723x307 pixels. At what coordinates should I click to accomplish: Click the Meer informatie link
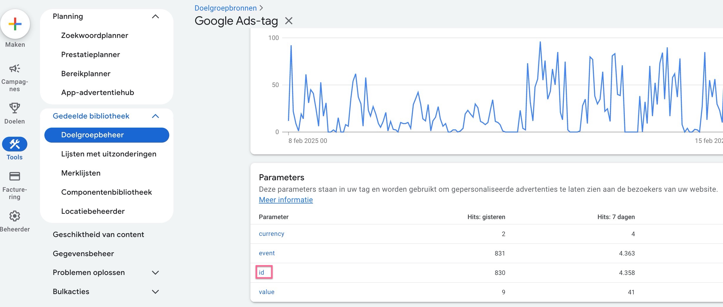point(286,200)
